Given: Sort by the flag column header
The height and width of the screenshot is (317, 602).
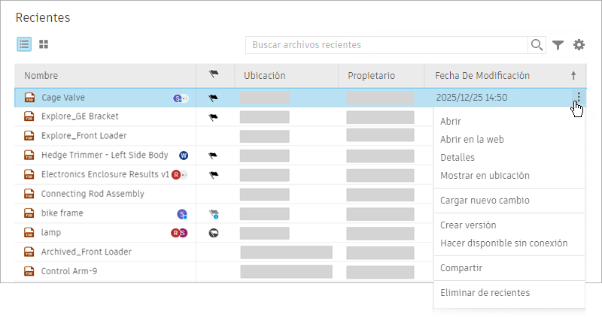Looking at the screenshot, I should [x=213, y=75].
